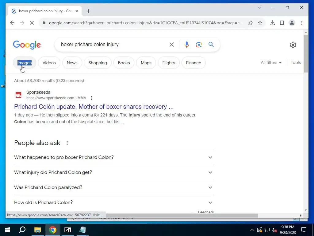Open the All filters dropdown

(x=271, y=63)
